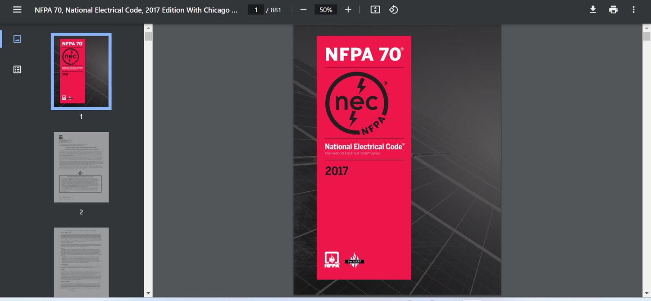651x301 pixels.
Task: Rotate the PDF counterclockwise
Action: [393, 9]
